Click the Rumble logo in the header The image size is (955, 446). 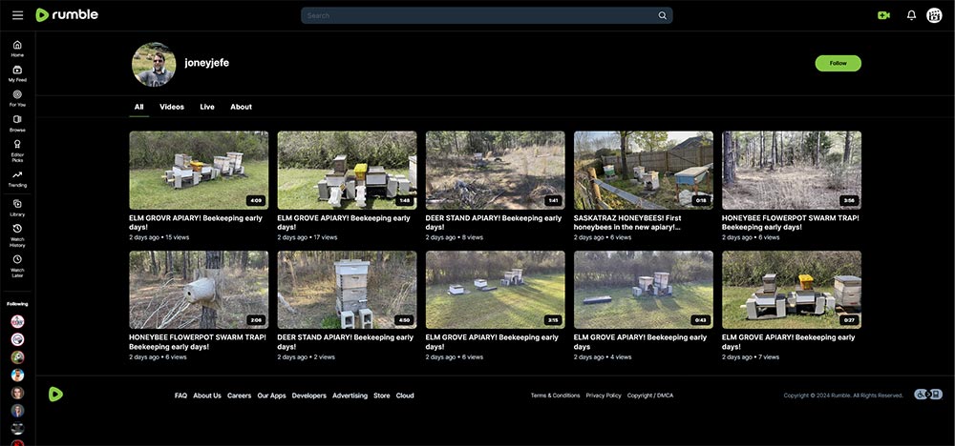coord(67,15)
